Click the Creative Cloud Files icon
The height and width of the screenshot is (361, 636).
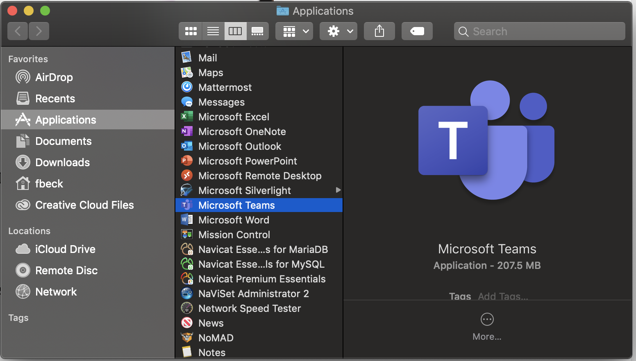tap(23, 205)
